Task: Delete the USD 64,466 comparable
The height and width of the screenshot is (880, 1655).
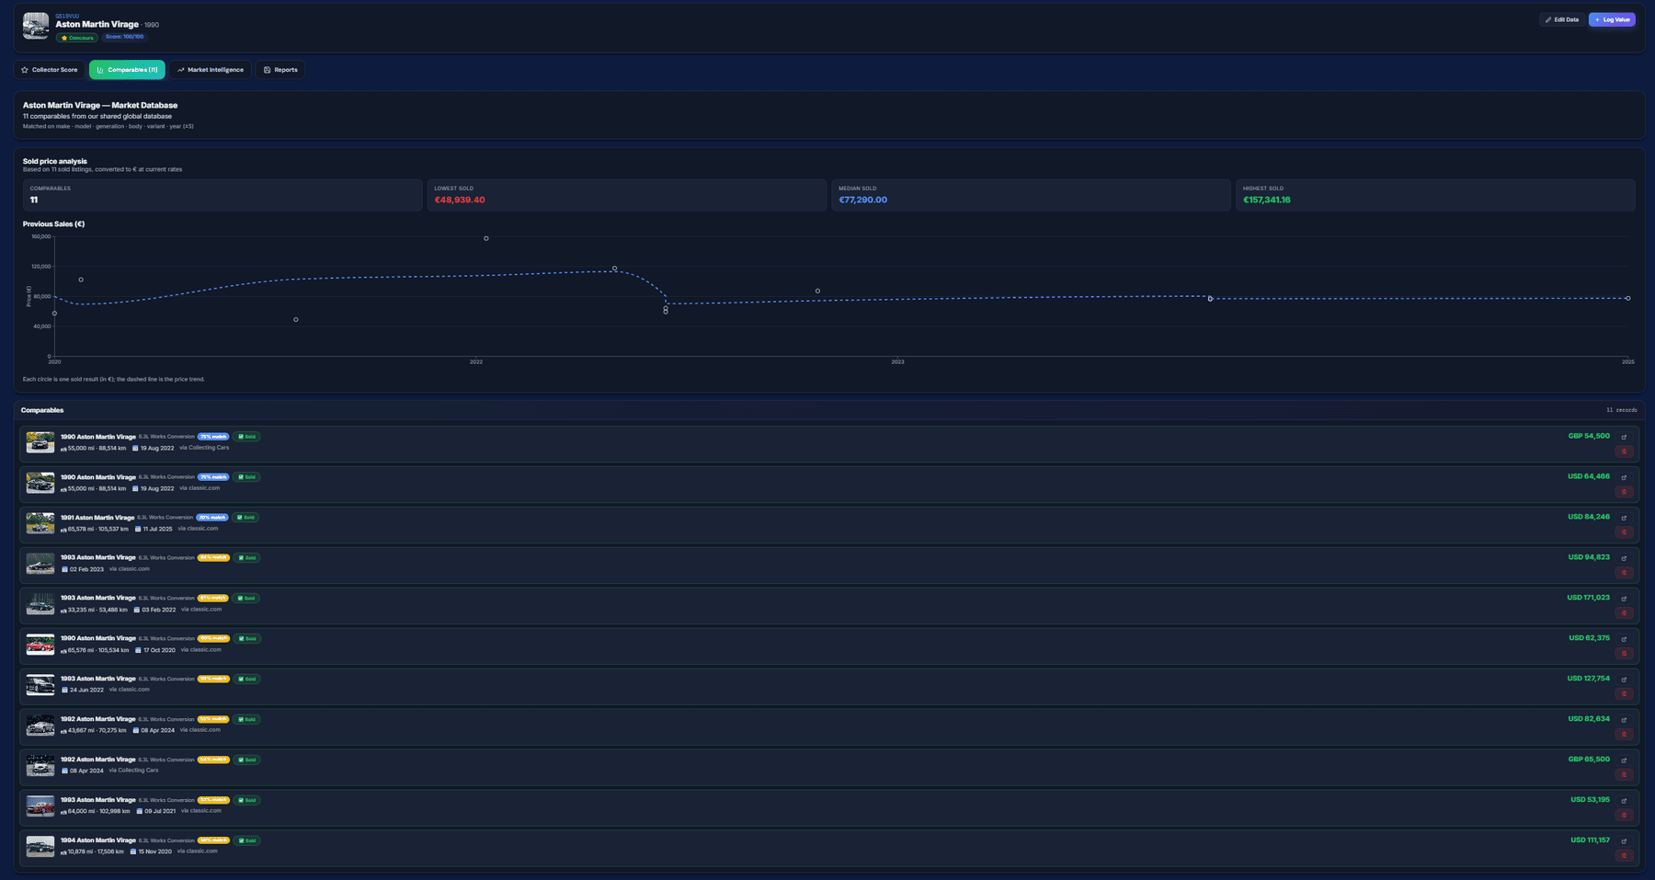Action: click(1624, 492)
